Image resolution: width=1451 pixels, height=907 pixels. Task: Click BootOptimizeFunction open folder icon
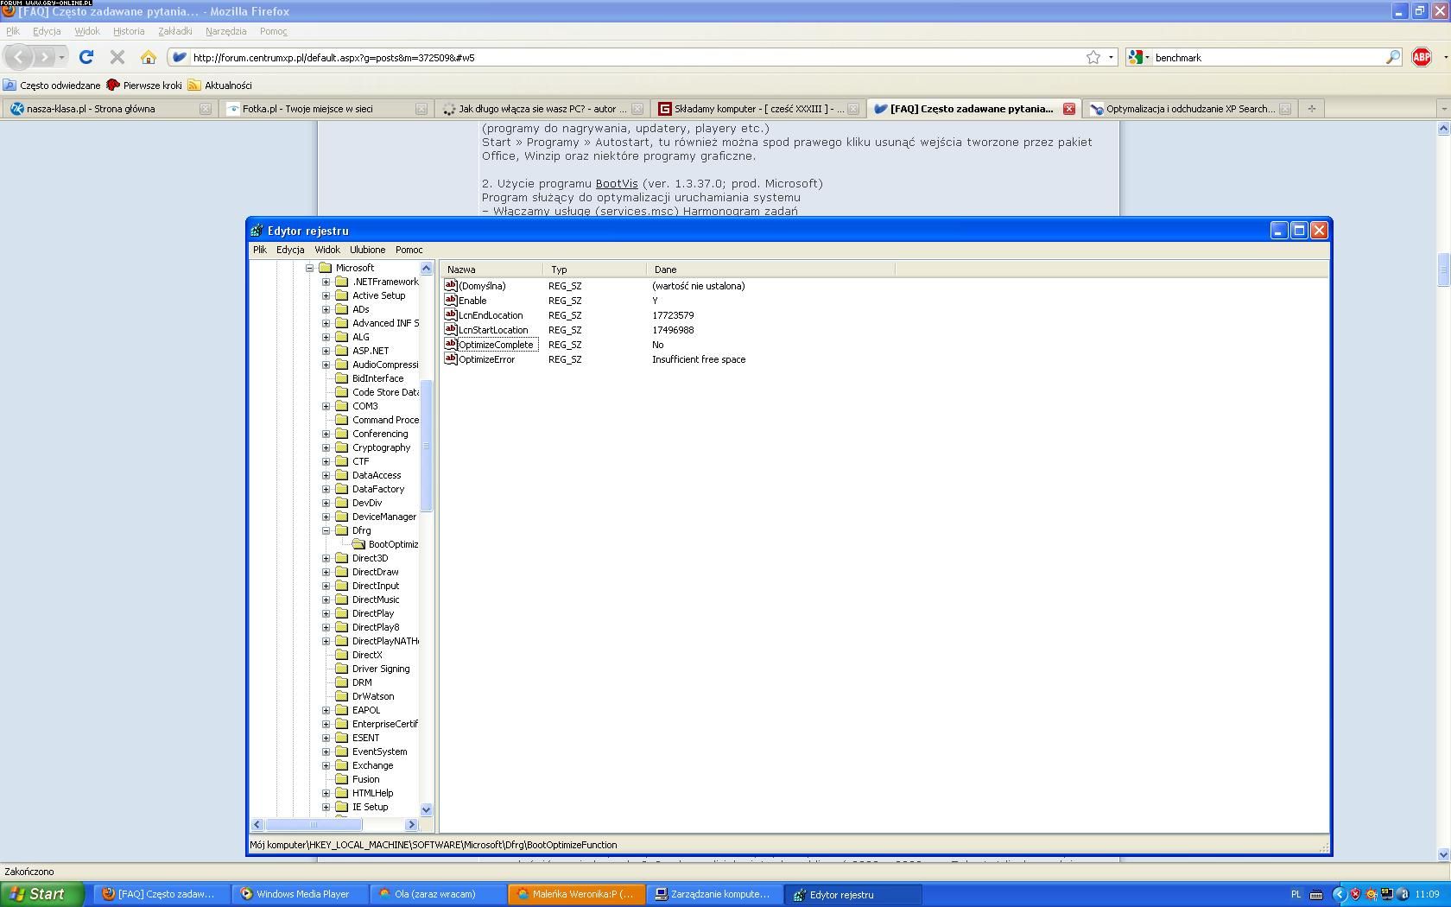click(x=358, y=544)
